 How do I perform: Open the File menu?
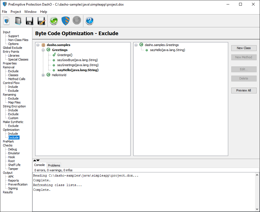[4, 12]
